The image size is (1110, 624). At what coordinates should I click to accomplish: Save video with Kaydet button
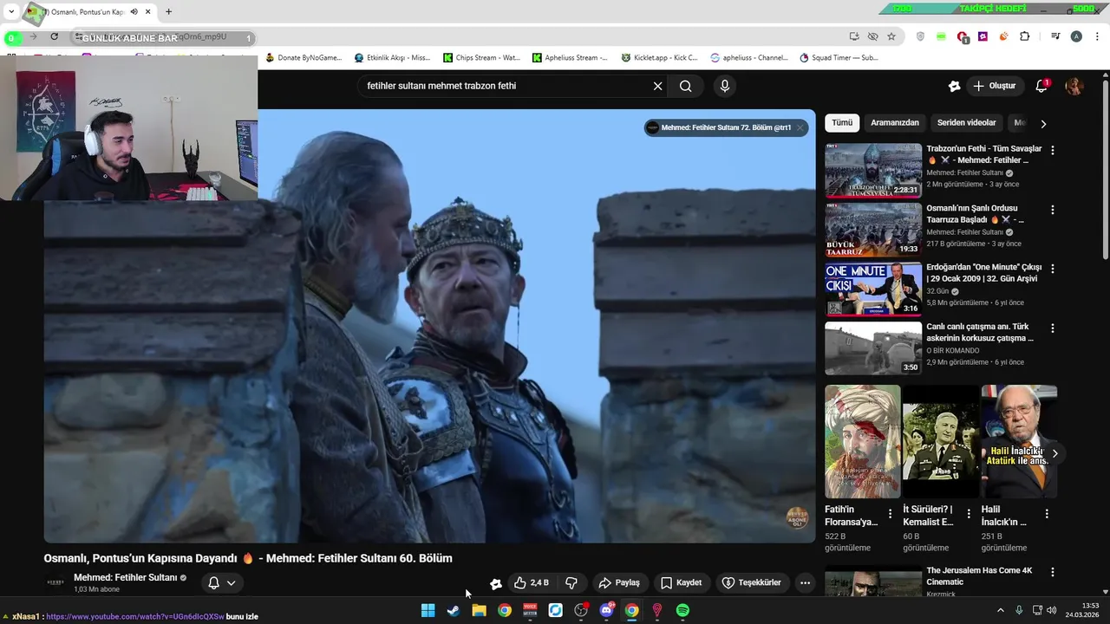pyautogui.click(x=682, y=582)
